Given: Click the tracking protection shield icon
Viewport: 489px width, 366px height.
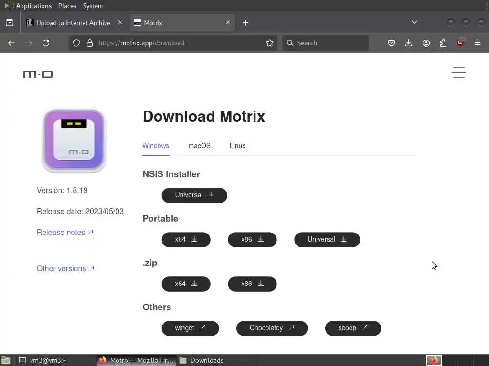Looking at the screenshot, I should click(x=76, y=43).
